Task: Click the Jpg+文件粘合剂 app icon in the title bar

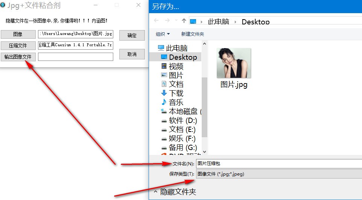Action: (x=3, y=5)
